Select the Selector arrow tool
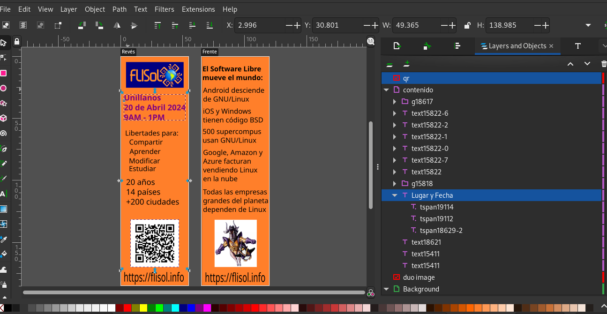 tap(4, 43)
